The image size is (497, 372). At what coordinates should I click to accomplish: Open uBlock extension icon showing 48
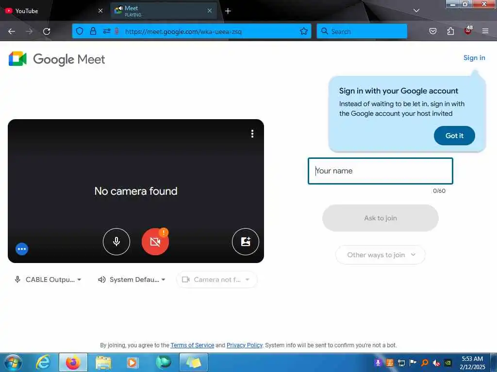[468, 31]
